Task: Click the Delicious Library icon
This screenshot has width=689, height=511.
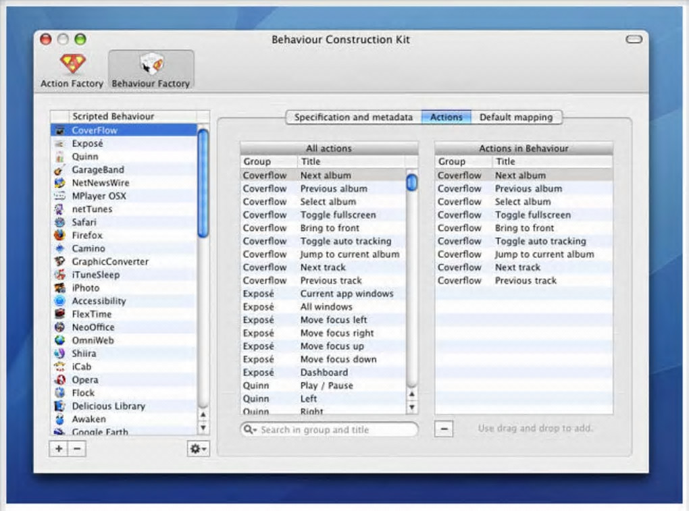Action: click(60, 406)
